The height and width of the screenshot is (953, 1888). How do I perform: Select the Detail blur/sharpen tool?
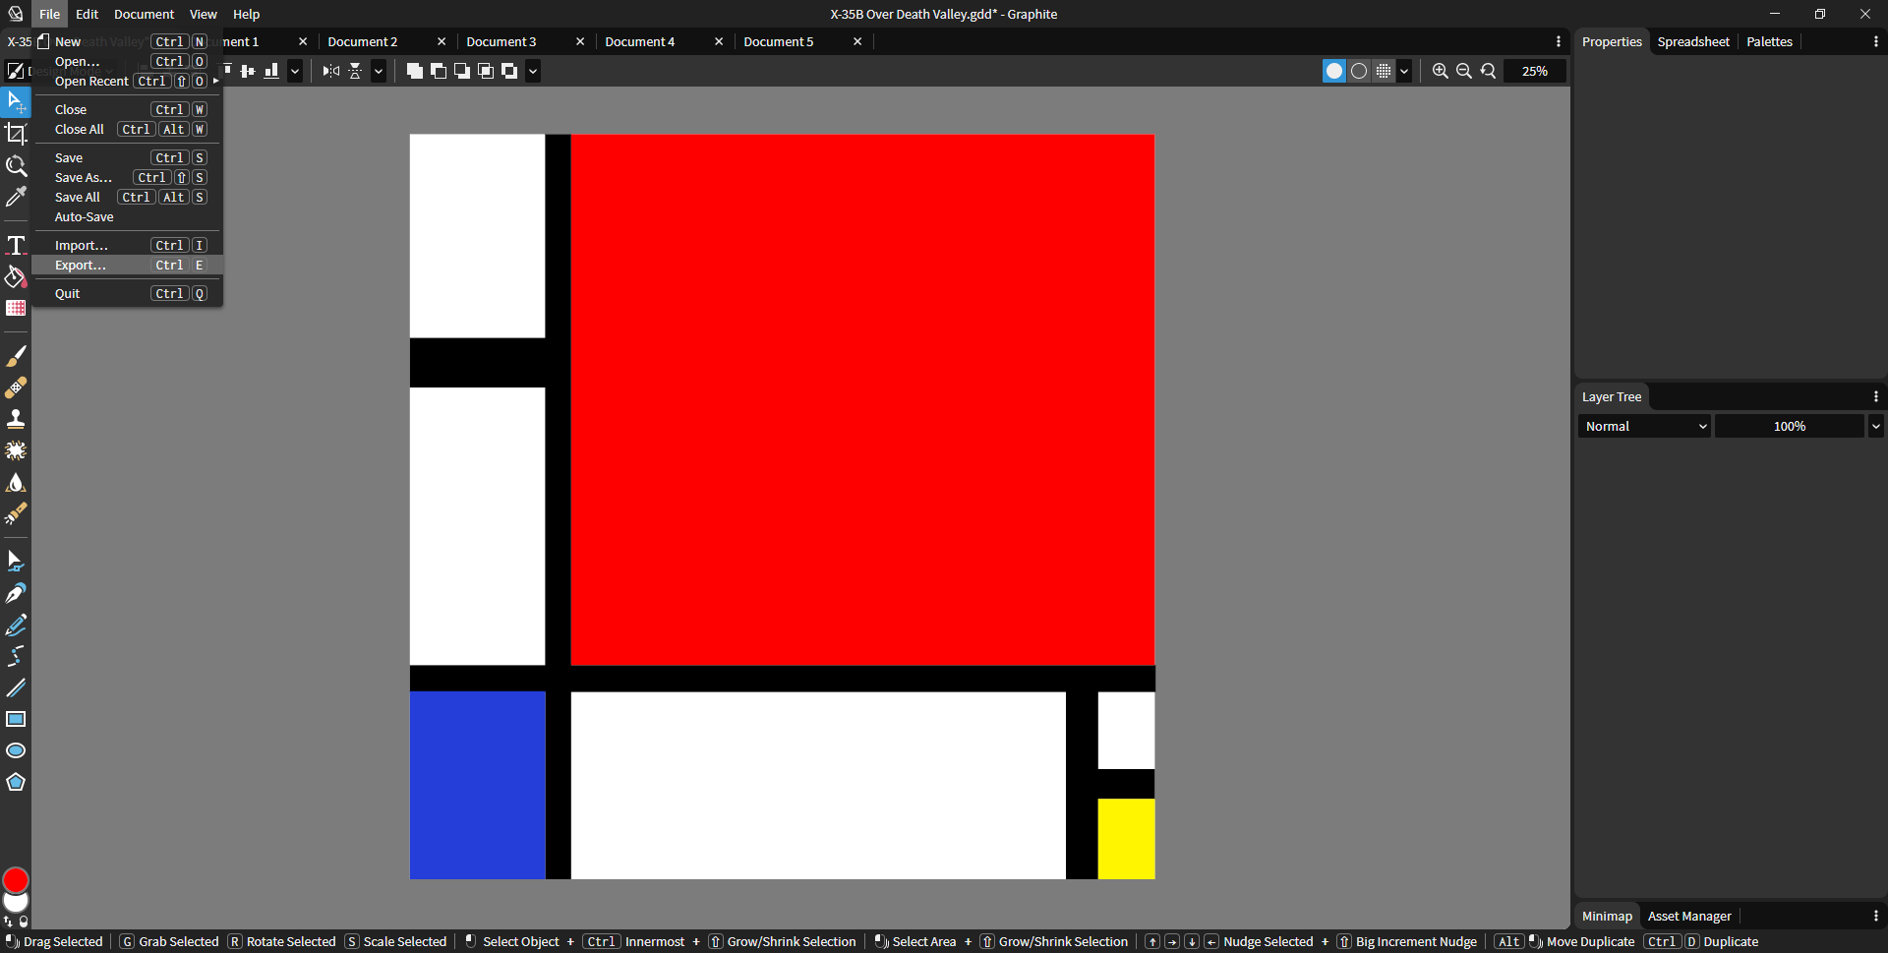[16, 482]
